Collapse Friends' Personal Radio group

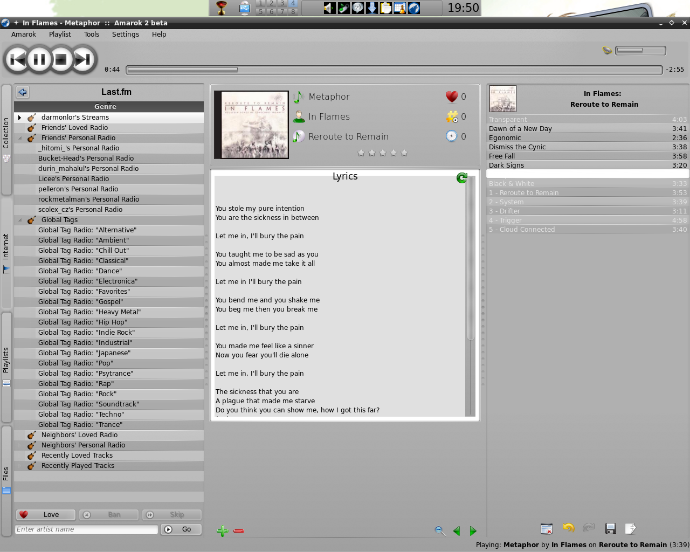click(20, 138)
